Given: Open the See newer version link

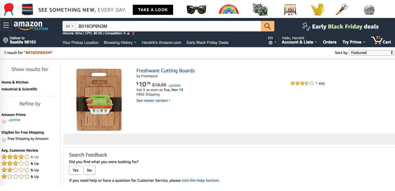Looking at the screenshot, I should [152, 100].
